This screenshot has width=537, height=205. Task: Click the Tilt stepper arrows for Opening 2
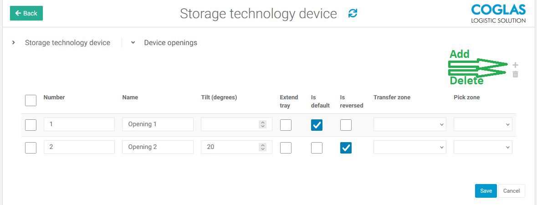[262, 147]
